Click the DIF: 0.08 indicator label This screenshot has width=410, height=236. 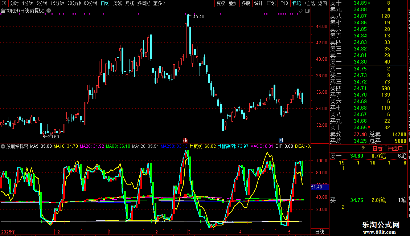(x=284, y=146)
